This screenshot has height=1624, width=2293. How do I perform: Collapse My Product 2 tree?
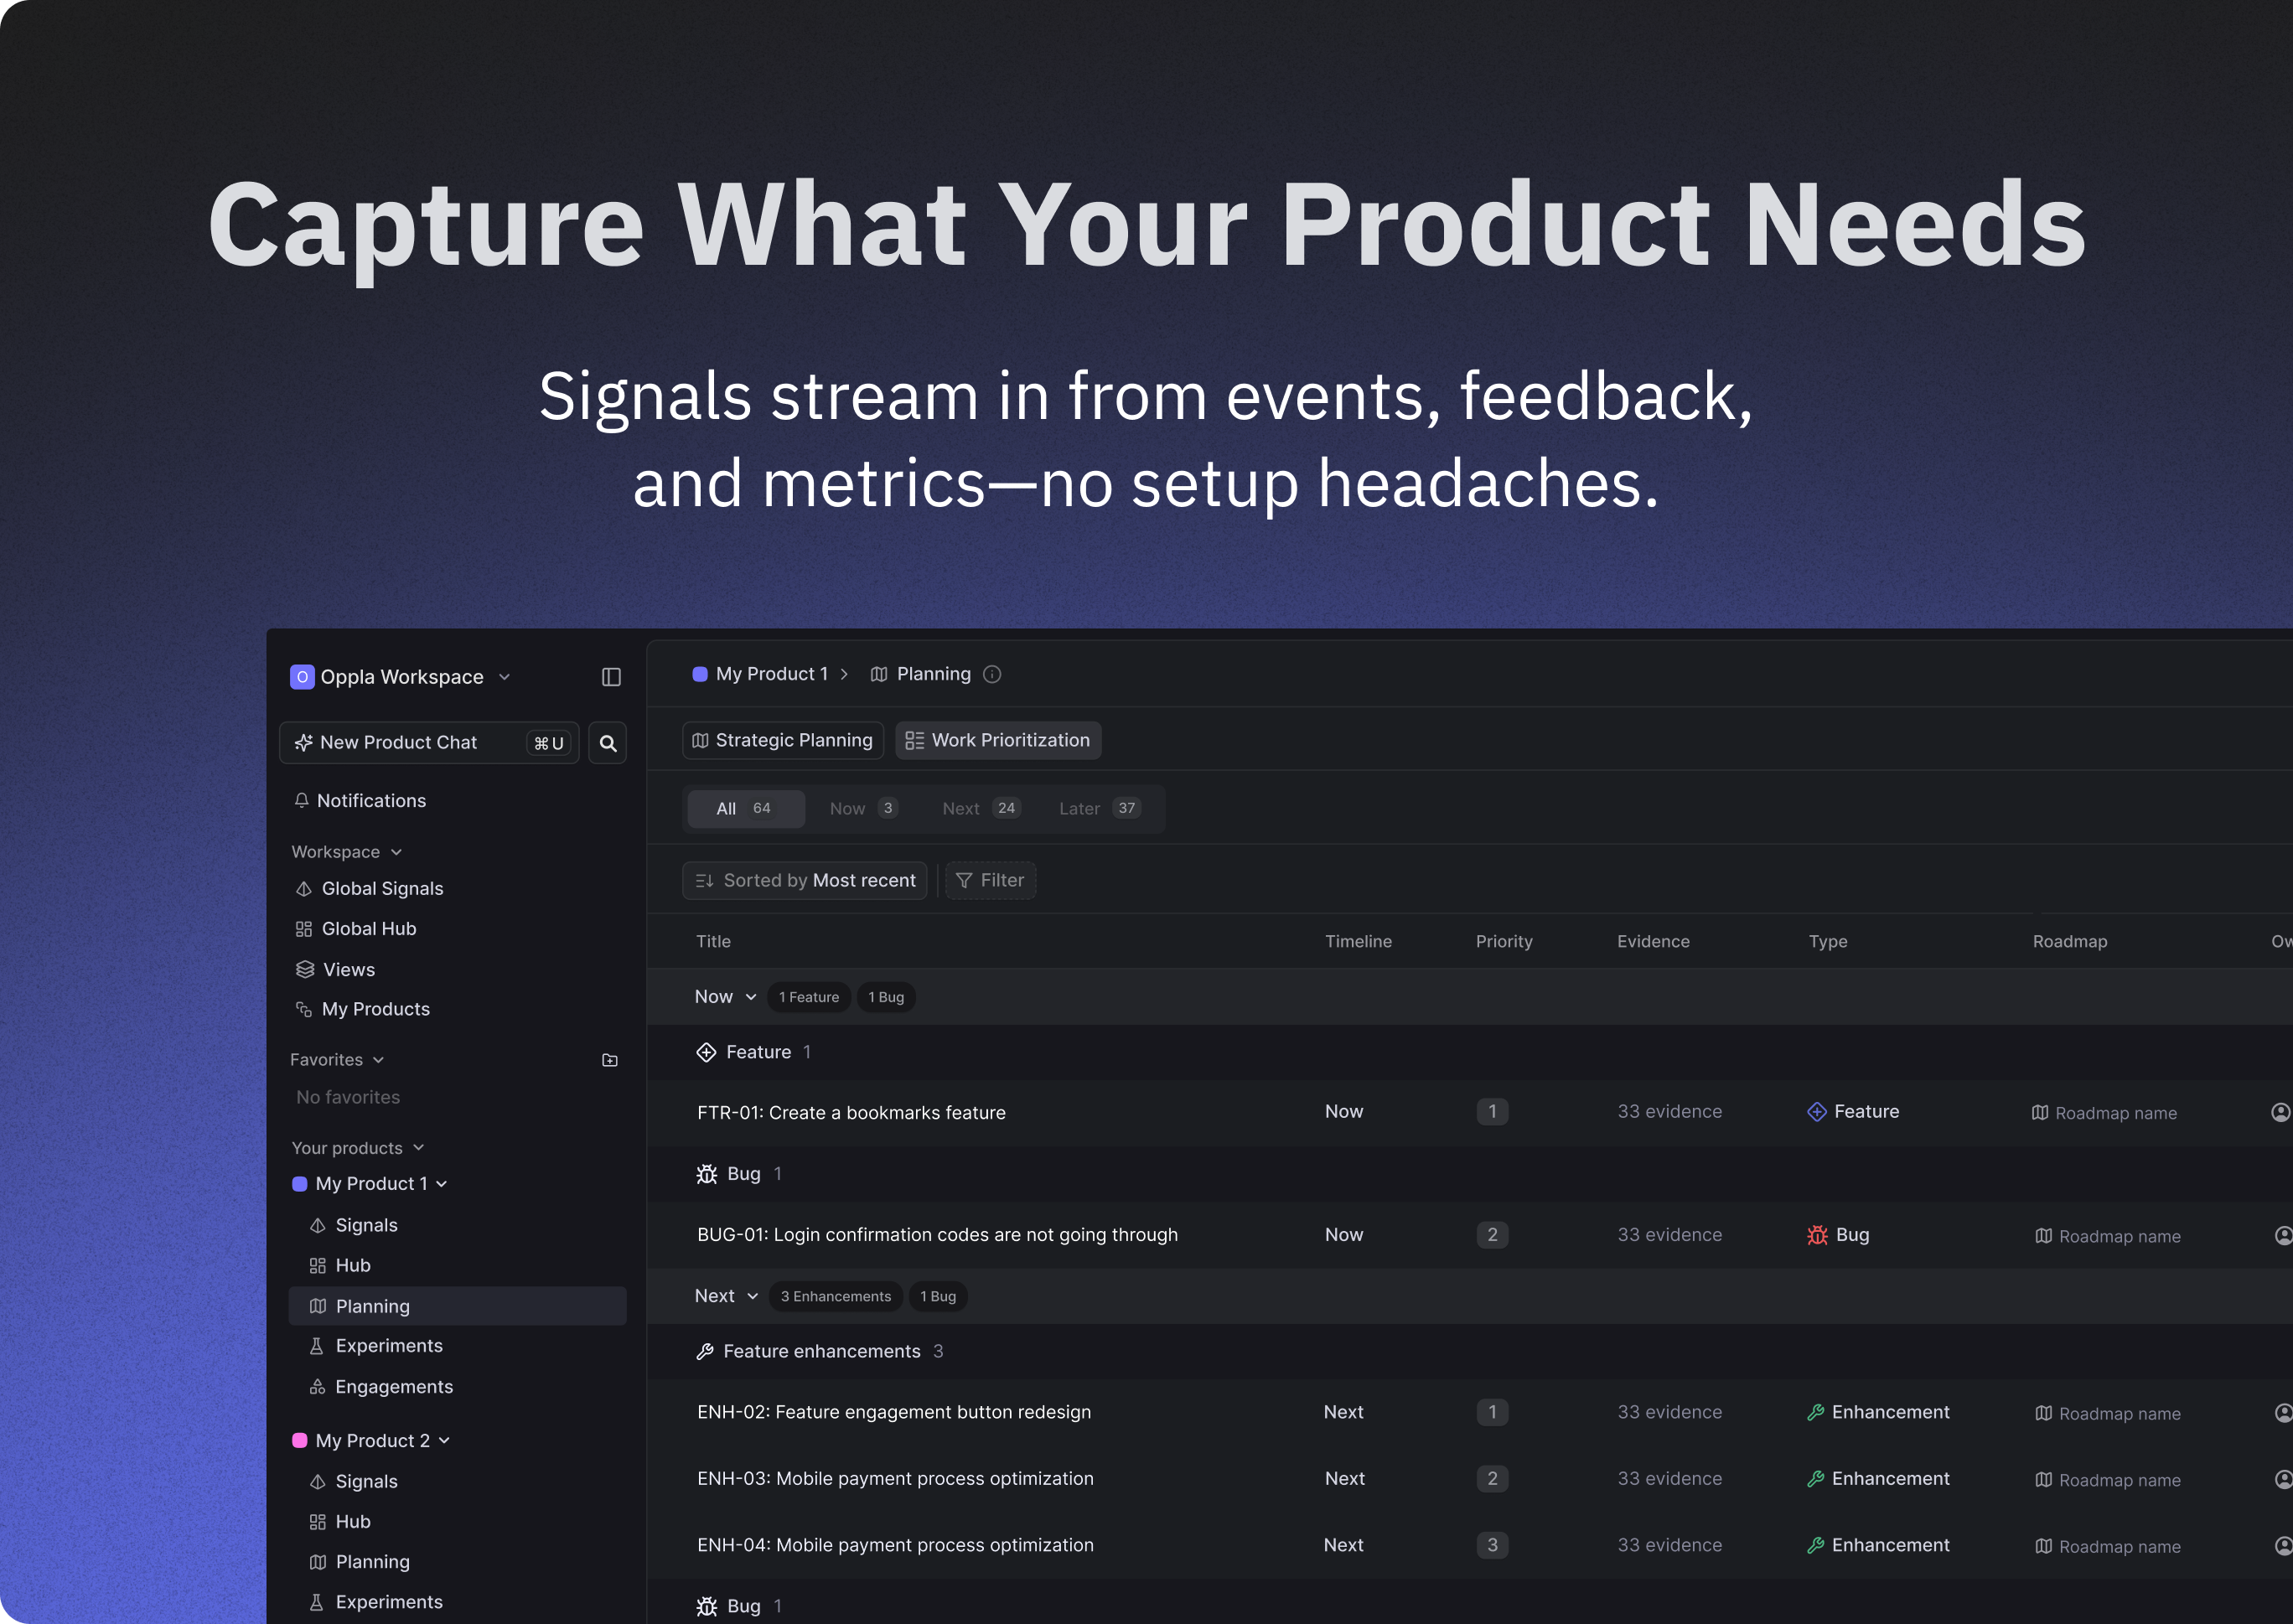tap(444, 1440)
